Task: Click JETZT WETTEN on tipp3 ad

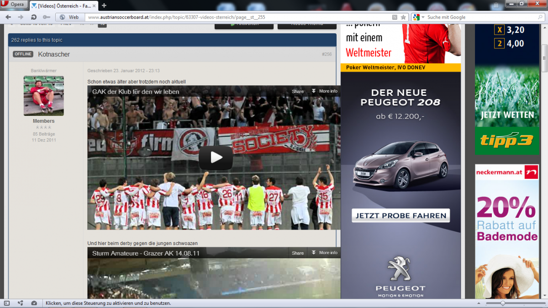Action: 507,115
